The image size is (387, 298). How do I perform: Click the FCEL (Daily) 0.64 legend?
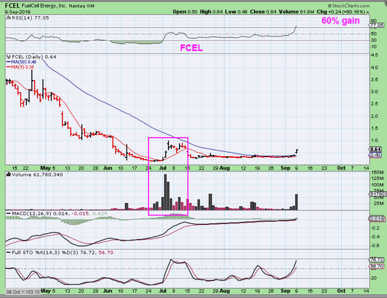pyautogui.click(x=34, y=57)
